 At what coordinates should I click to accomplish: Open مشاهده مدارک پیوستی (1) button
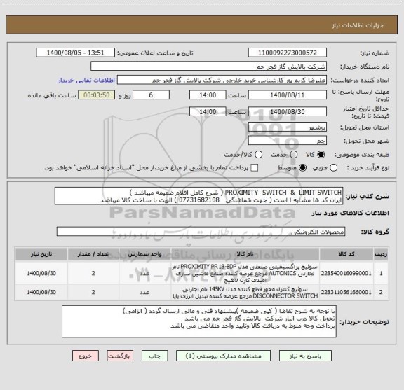point(223,356)
